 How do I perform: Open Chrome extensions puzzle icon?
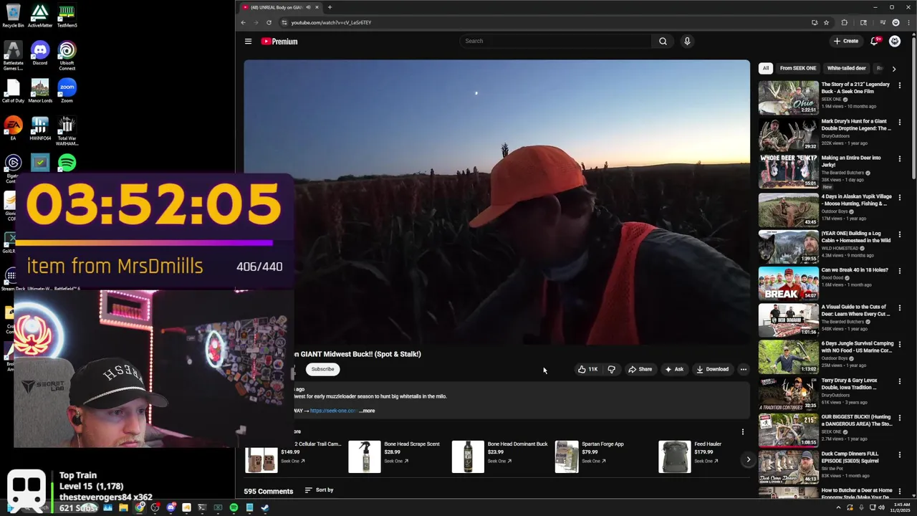[x=844, y=22]
